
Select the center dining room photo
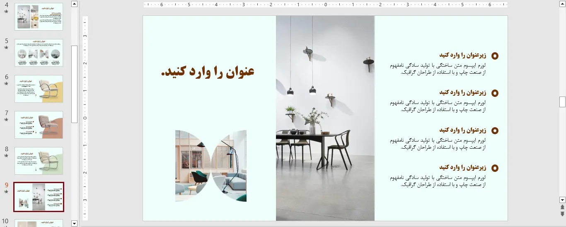pos(325,118)
